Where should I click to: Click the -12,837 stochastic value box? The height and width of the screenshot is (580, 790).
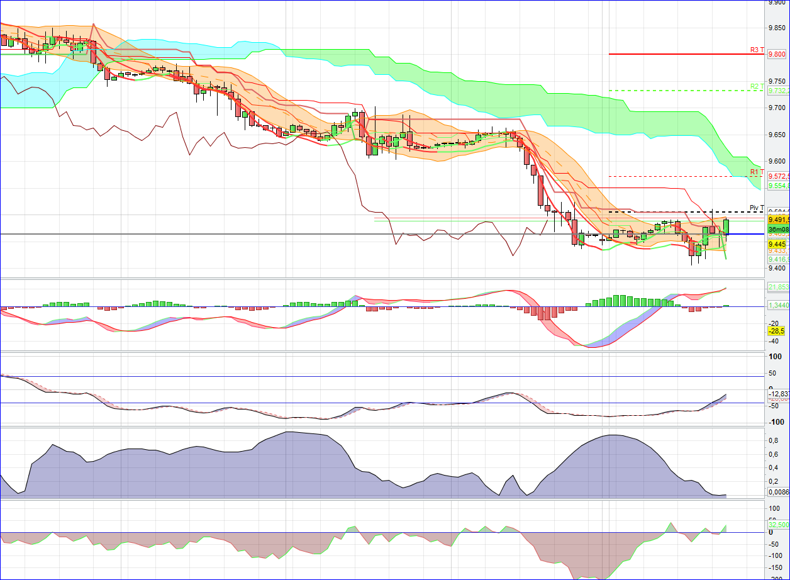tap(779, 393)
